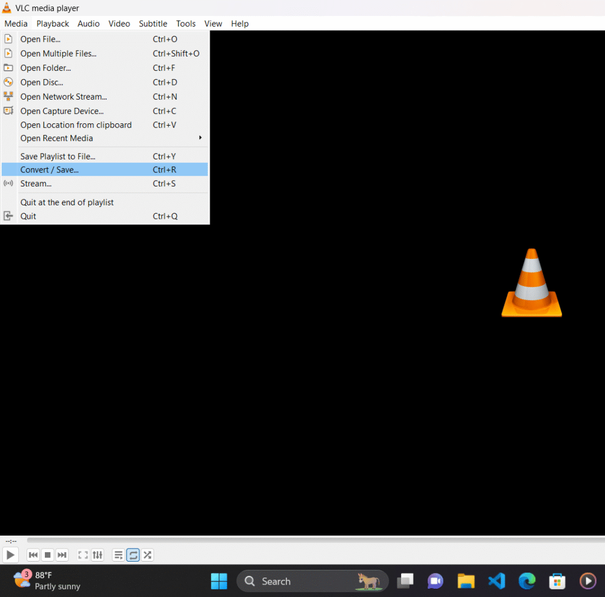Show extended settings equalizer icon

point(97,555)
